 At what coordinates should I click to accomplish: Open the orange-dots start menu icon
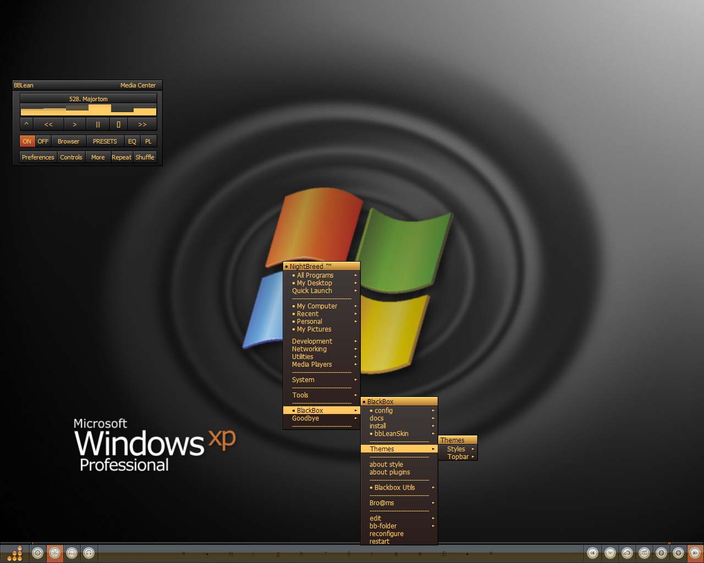point(15,553)
